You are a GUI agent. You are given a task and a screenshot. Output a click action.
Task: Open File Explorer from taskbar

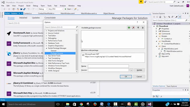click(x=68, y=104)
